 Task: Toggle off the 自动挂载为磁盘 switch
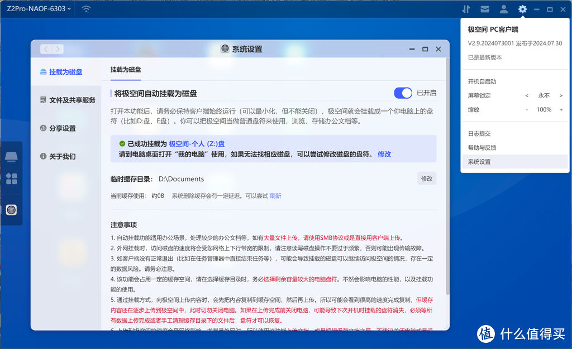click(402, 93)
